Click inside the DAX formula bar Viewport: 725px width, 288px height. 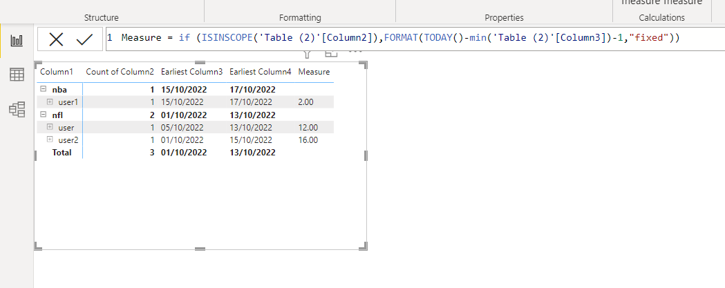tap(415, 38)
